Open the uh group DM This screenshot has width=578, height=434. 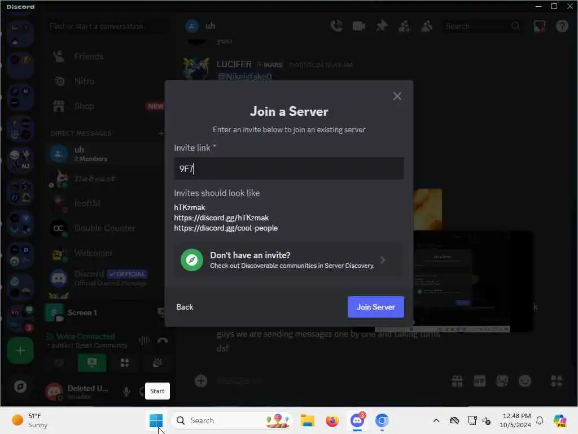click(x=106, y=154)
